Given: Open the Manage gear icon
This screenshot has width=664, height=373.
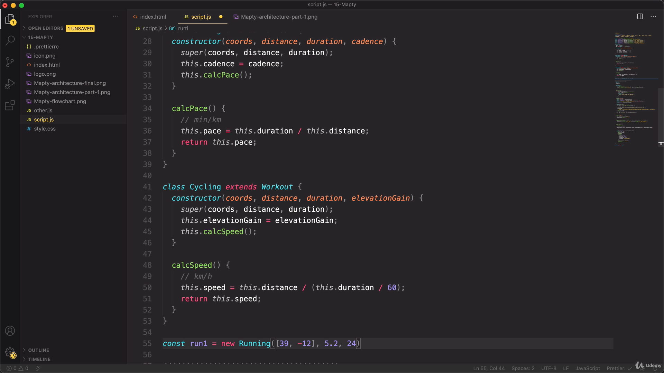Looking at the screenshot, I should pyautogui.click(x=10, y=353).
